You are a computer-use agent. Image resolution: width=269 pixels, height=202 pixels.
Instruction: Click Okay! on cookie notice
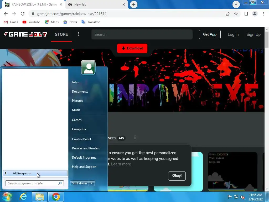point(177,176)
